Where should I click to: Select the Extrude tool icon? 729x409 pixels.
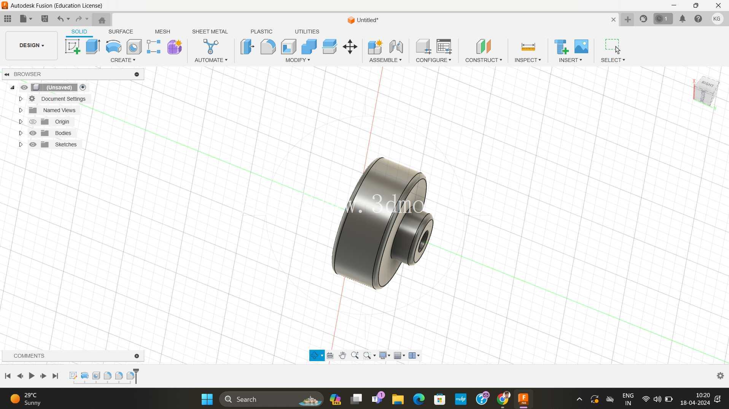click(x=93, y=47)
